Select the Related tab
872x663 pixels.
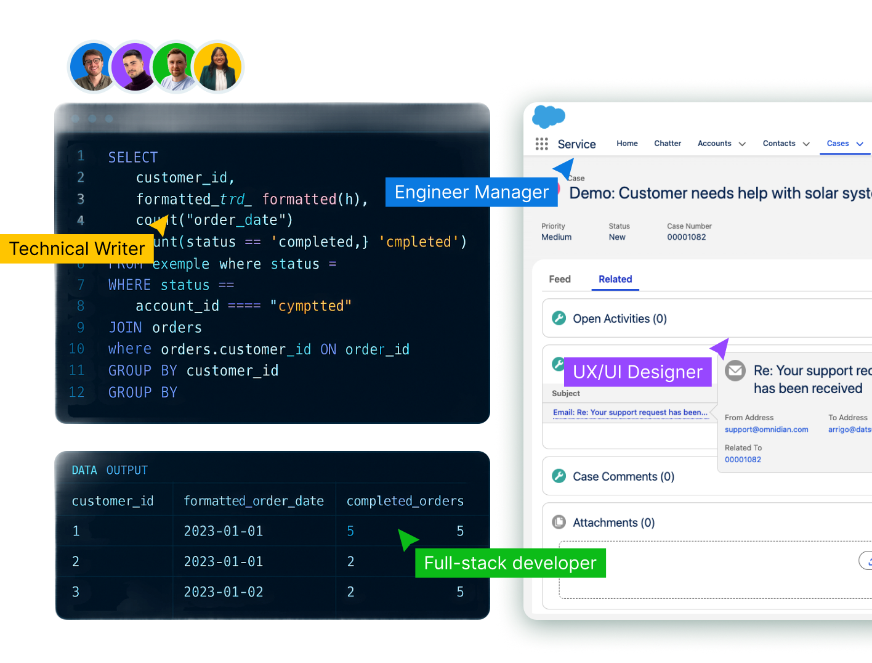click(x=615, y=279)
